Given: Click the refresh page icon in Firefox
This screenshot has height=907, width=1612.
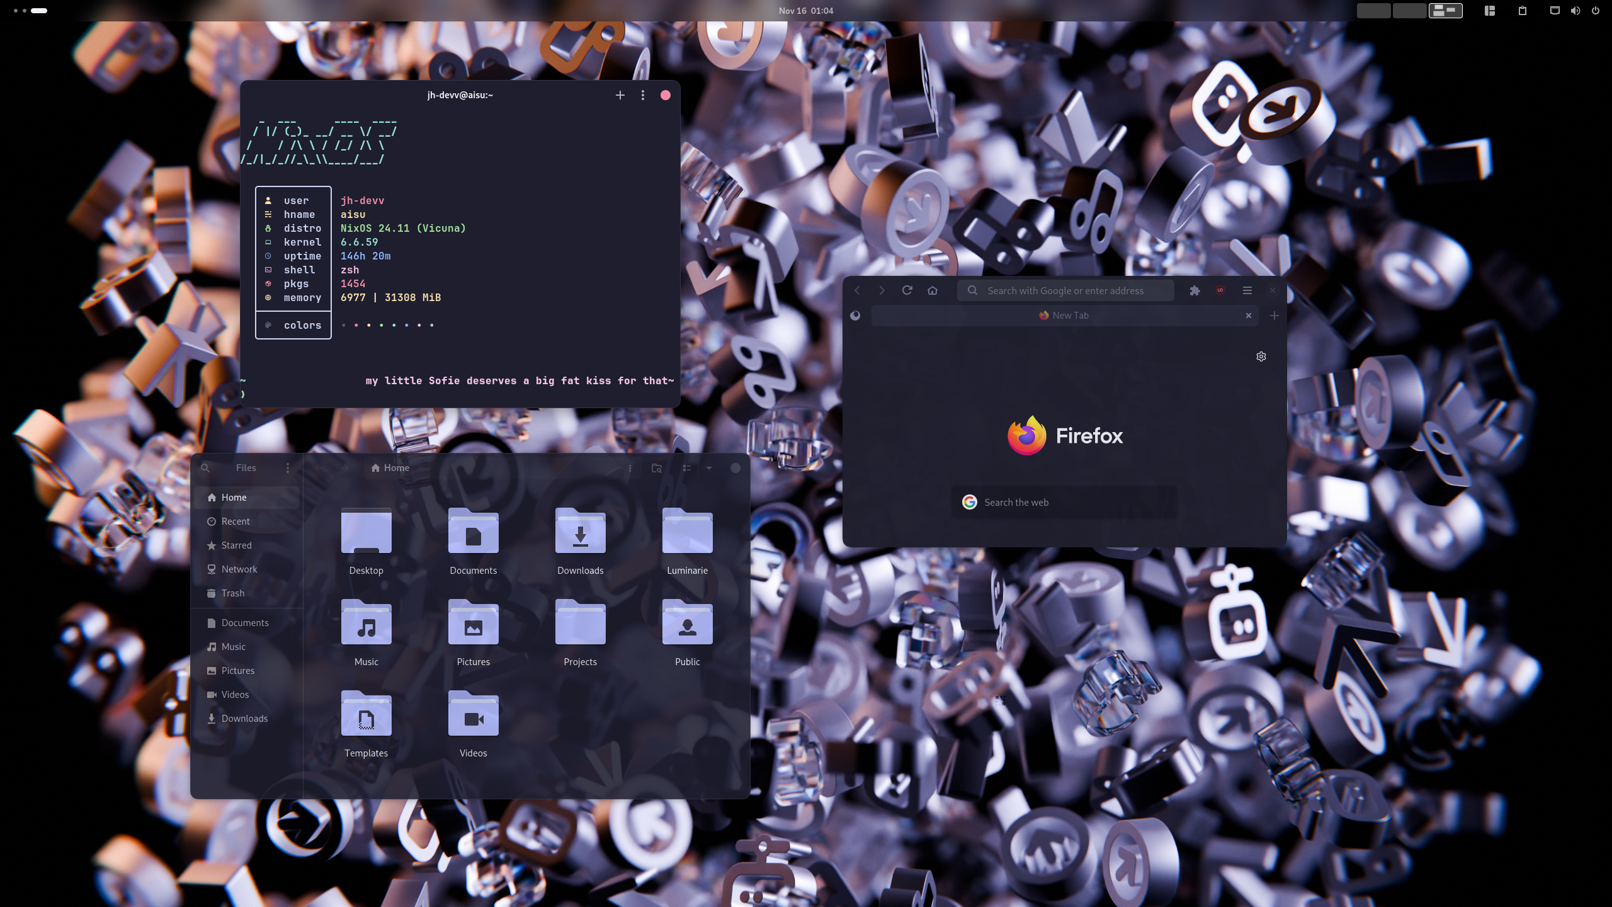Looking at the screenshot, I should (908, 290).
